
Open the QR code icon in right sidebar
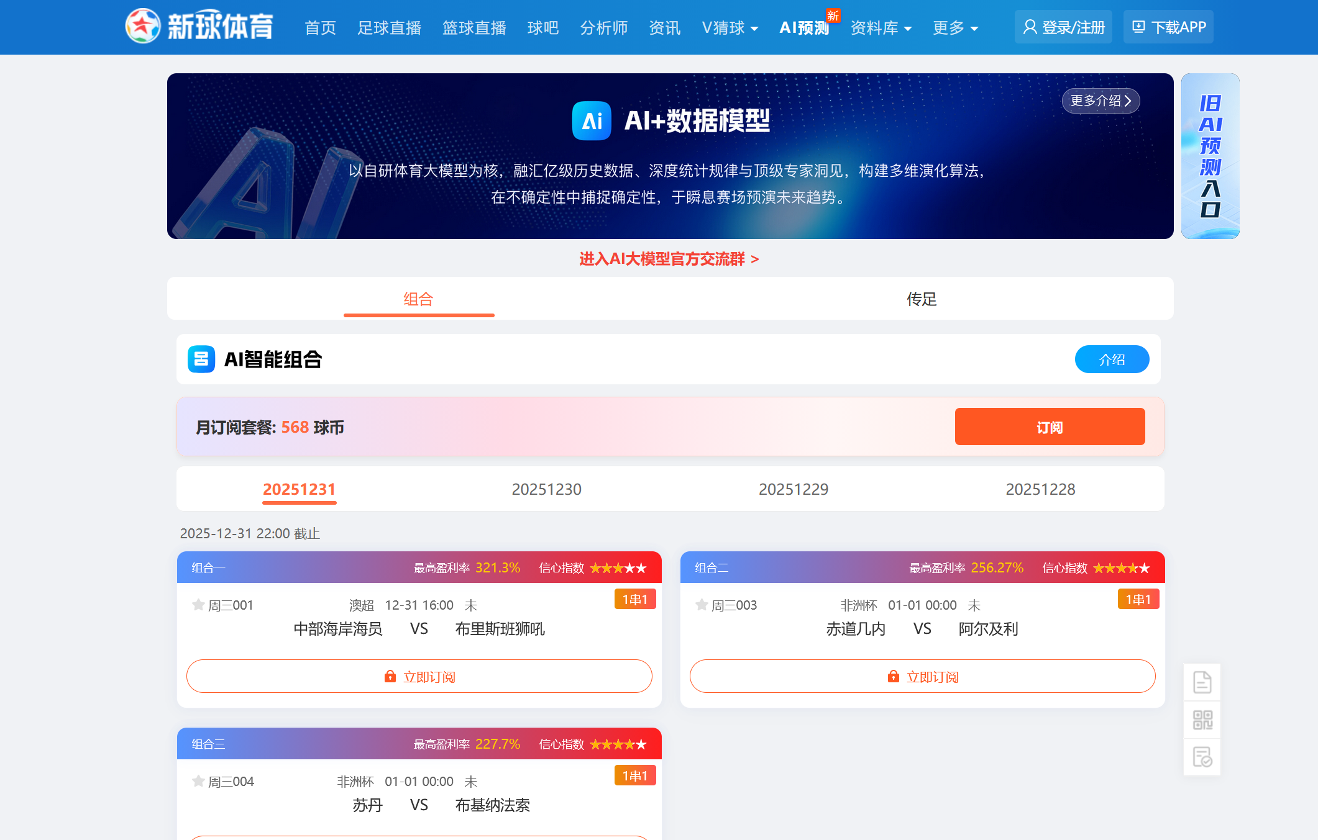pos(1202,720)
